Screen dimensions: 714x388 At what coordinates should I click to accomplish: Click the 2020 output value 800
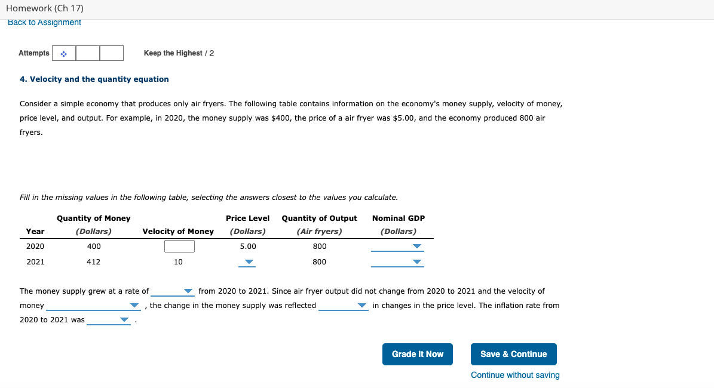tap(319, 246)
